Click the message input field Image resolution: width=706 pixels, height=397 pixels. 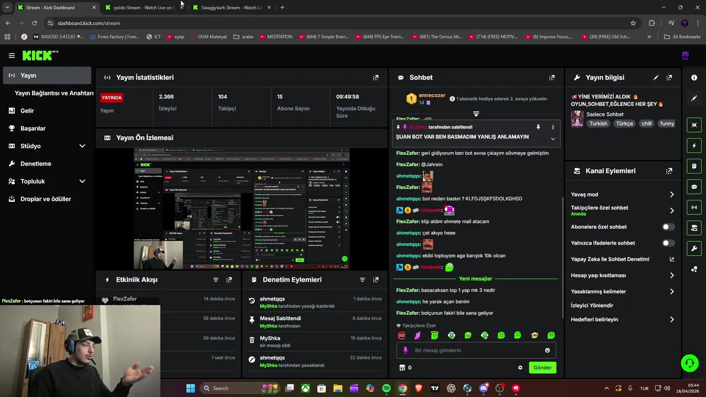[476, 350]
